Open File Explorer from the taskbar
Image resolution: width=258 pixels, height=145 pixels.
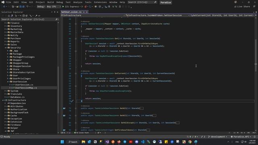[x=83, y=142]
